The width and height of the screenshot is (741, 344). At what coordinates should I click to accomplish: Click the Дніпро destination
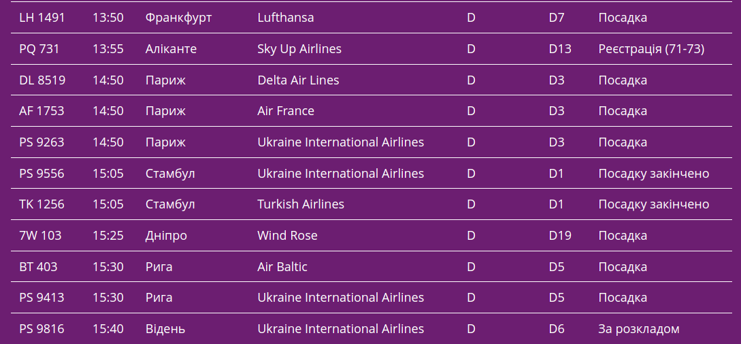click(166, 236)
